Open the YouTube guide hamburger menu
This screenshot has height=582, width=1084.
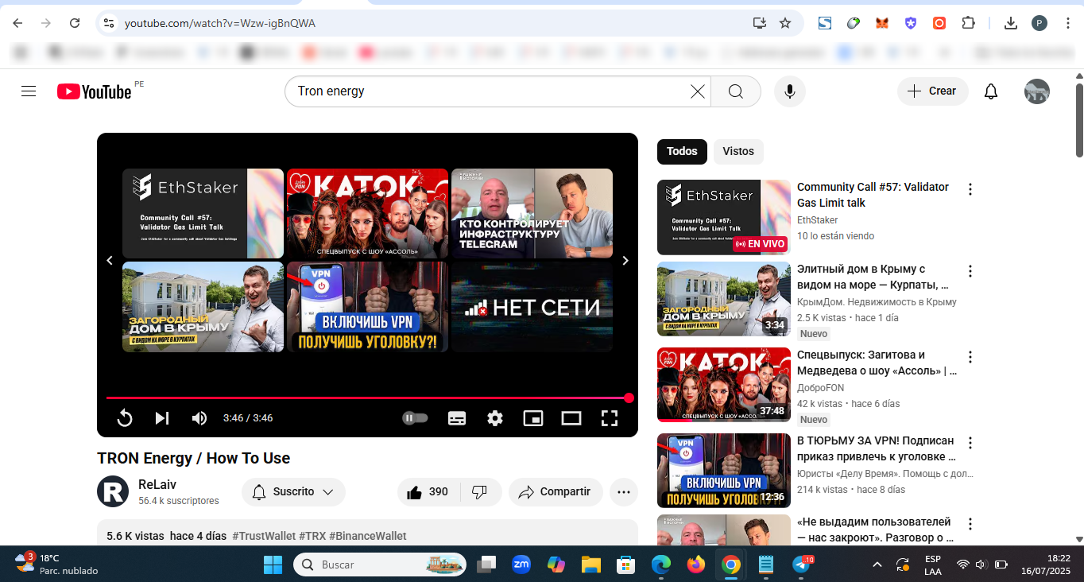pos(29,91)
